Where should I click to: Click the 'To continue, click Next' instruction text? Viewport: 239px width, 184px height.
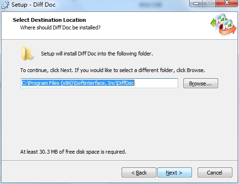[x=113, y=70]
